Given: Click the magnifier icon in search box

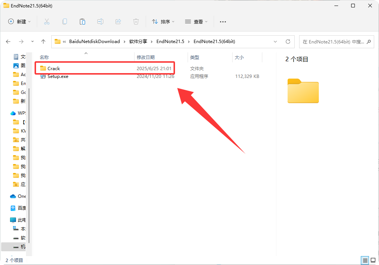Looking at the screenshot, I should [369, 42].
